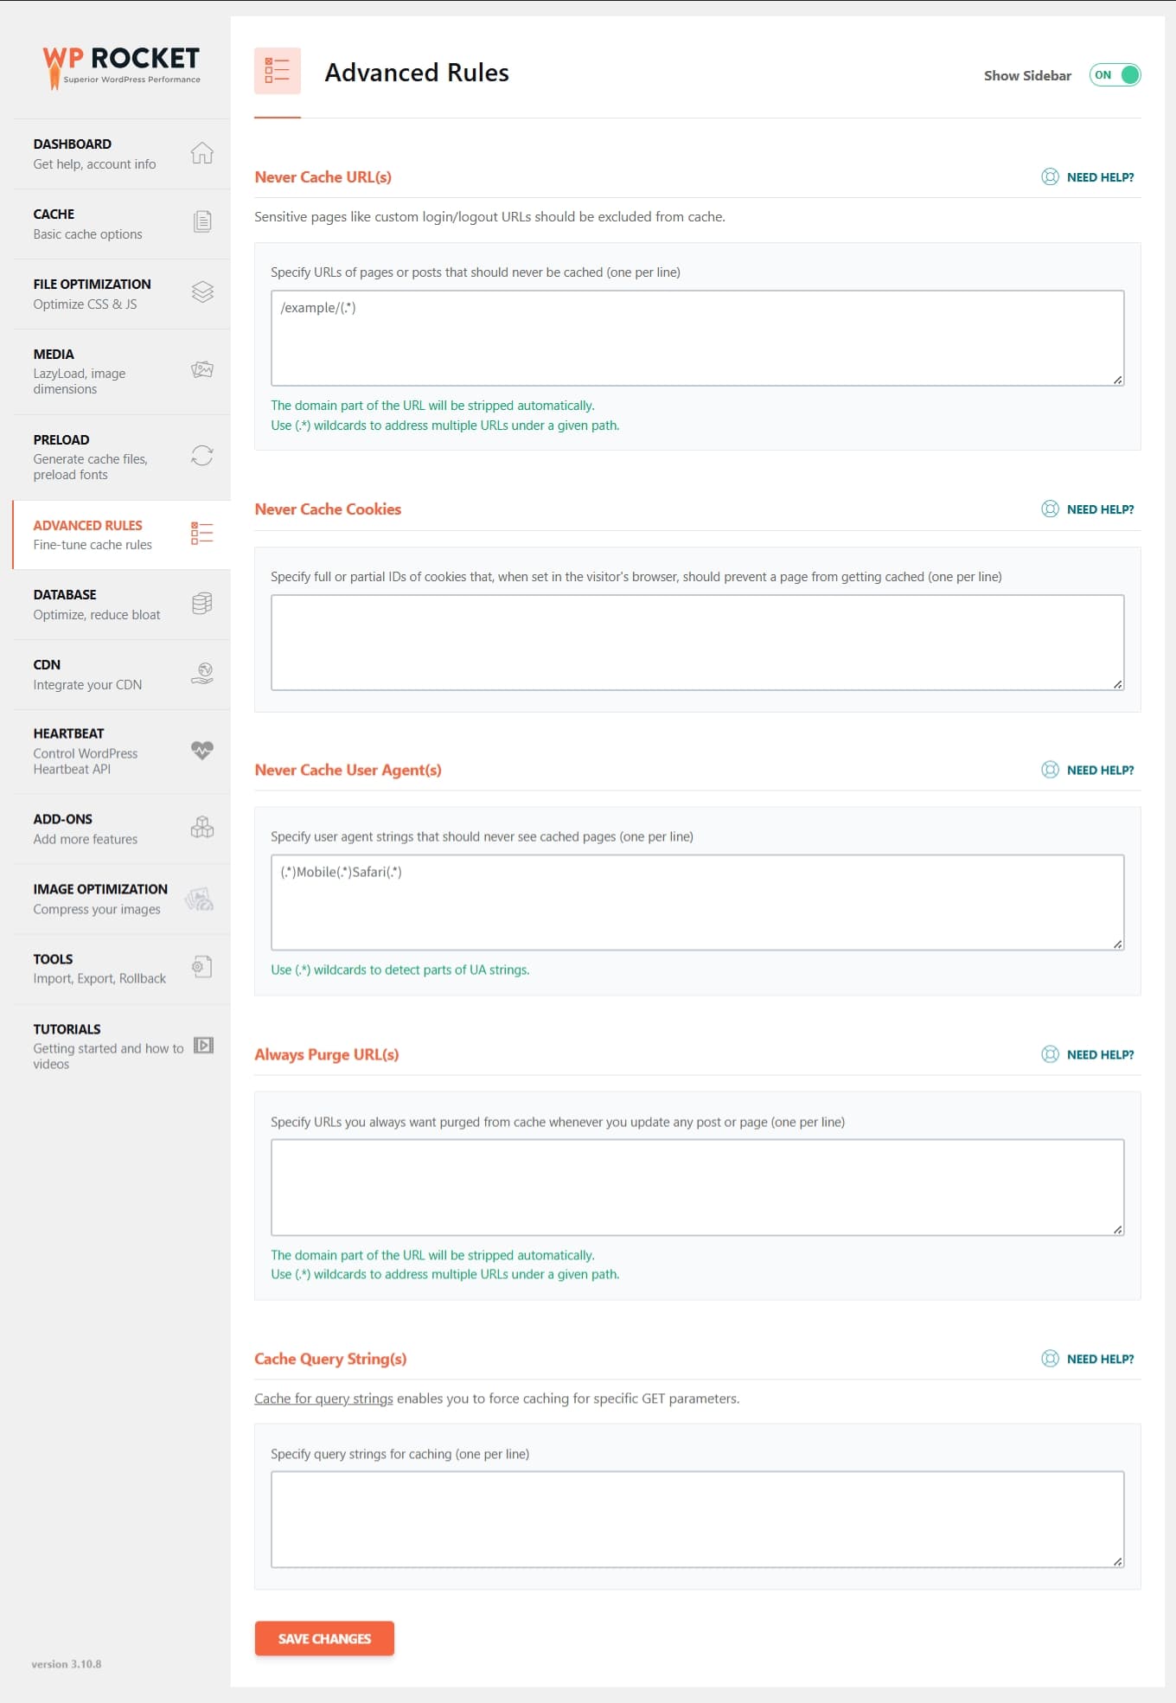Viewport: 1176px width, 1703px height.
Task: Click the Tutorials video play icon
Action: coord(203,1045)
